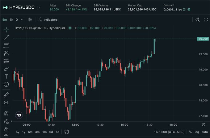The image size is (210, 138).
Task: Select the XABCD pattern tool
Action: (6, 53)
